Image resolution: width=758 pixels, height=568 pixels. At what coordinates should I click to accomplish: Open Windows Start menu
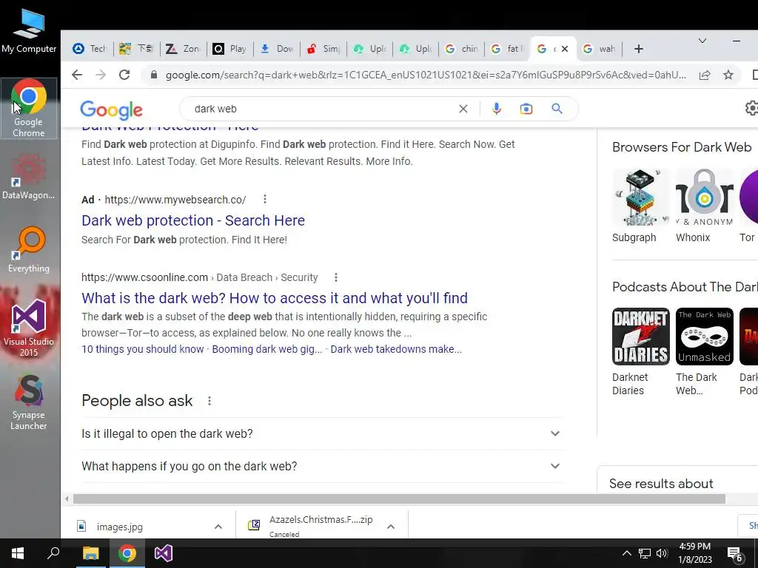(18, 553)
